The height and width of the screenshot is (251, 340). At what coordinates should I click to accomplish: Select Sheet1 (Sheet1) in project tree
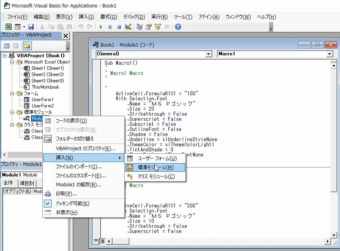pos(47,68)
